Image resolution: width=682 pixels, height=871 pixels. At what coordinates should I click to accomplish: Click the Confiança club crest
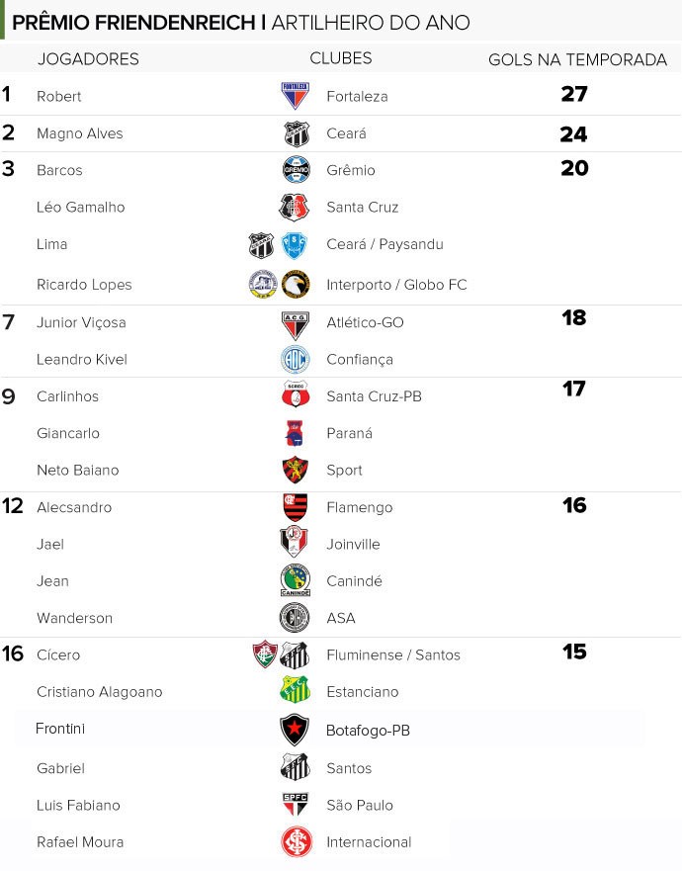coord(295,360)
